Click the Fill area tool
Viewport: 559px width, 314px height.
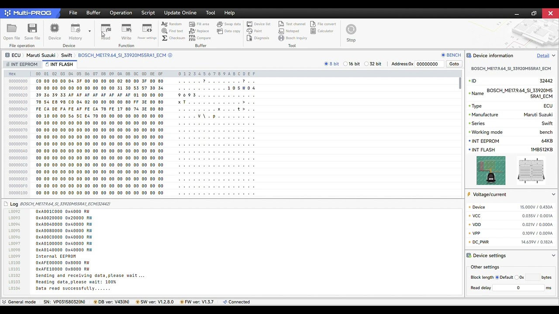(x=199, y=24)
